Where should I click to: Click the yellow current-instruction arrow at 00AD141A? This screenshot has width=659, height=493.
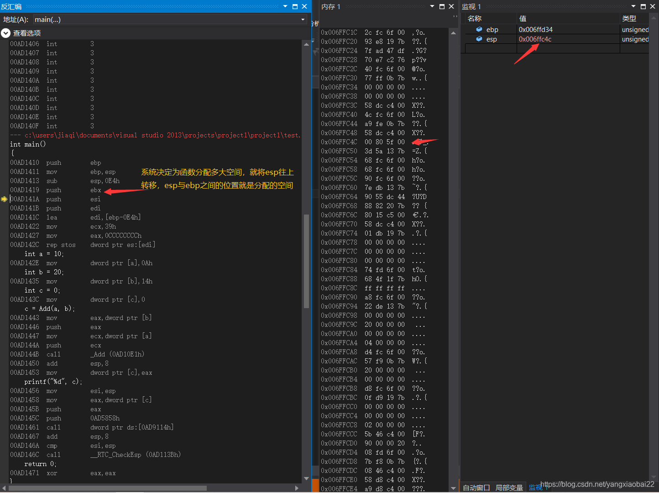(4, 199)
